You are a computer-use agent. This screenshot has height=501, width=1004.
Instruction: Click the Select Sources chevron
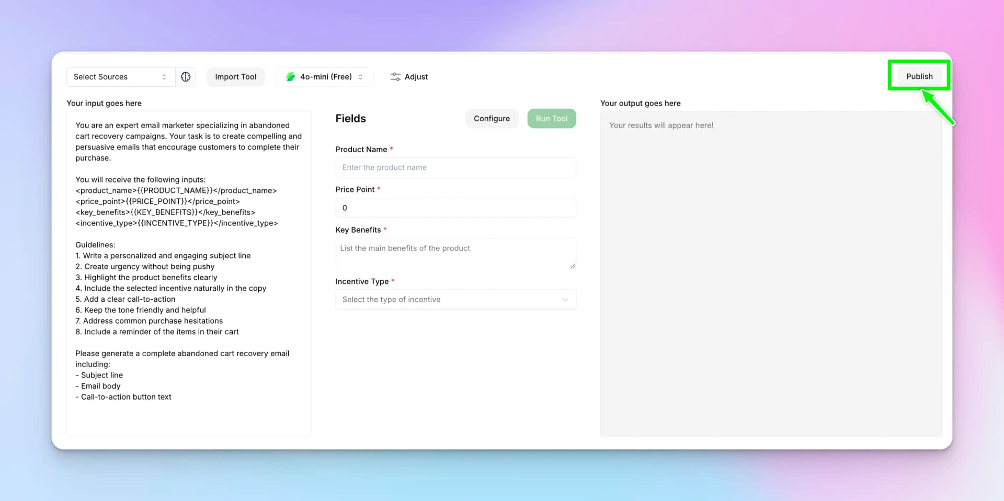[165, 76]
